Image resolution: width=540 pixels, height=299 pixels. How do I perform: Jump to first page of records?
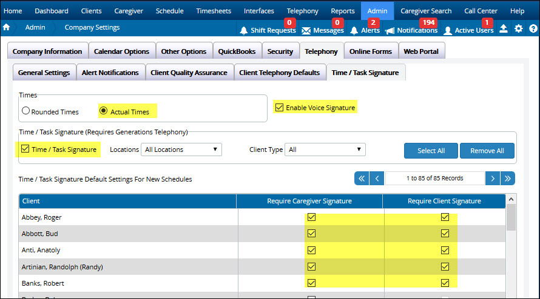pos(362,179)
